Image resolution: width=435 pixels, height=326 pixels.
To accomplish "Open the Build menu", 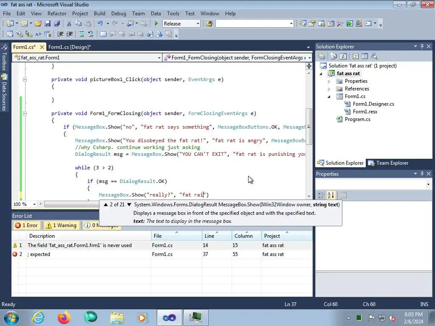I will (99, 13).
